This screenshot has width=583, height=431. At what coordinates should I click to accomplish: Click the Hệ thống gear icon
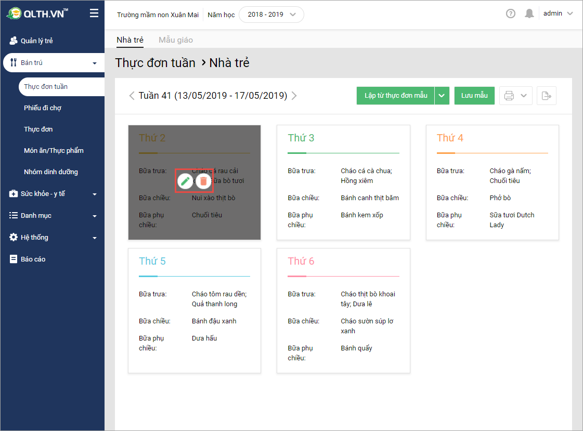[14, 237]
